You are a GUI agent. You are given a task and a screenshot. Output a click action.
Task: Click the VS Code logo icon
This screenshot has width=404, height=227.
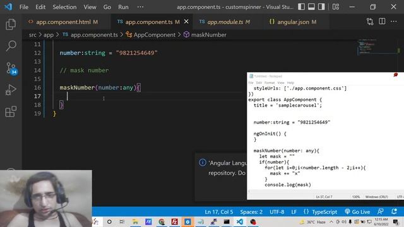tap(8, 7)
